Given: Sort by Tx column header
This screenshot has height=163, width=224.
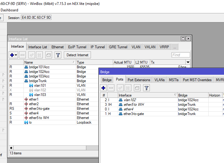Looking at the screenshot, I should pos(168,62).
